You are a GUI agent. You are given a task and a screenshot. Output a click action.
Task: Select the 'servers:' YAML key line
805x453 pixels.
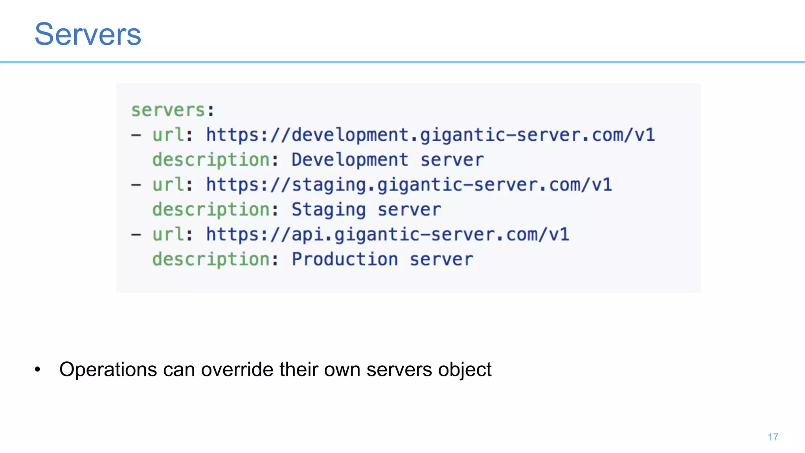pyautogui.click(x=173, y=110)
